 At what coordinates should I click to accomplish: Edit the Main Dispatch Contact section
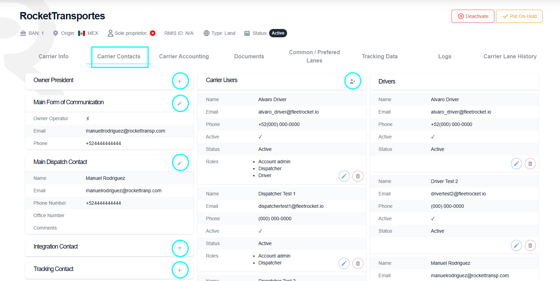[x=180, y=163]
